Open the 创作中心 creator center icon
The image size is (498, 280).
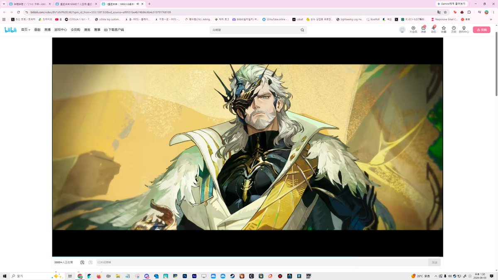[x=464, y=29]
